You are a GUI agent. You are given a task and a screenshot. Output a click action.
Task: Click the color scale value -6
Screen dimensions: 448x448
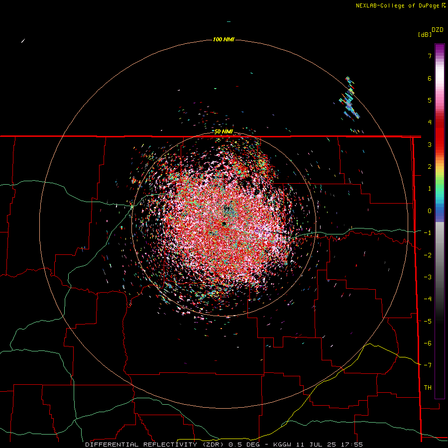tap(428, 343)
